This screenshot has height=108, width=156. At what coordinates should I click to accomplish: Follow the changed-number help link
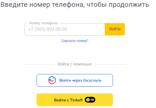click(75, 41)
